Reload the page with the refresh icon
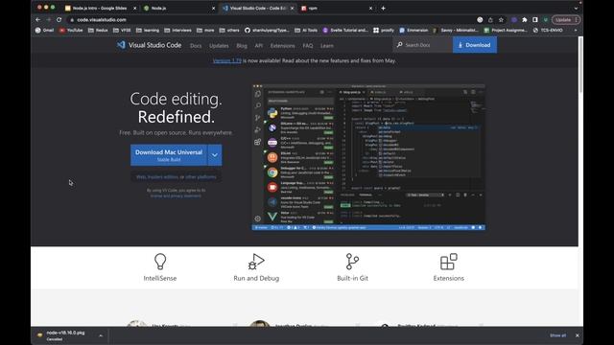This screenshot has width=614, height=345. pyautogui.click(x=59, y=19)
